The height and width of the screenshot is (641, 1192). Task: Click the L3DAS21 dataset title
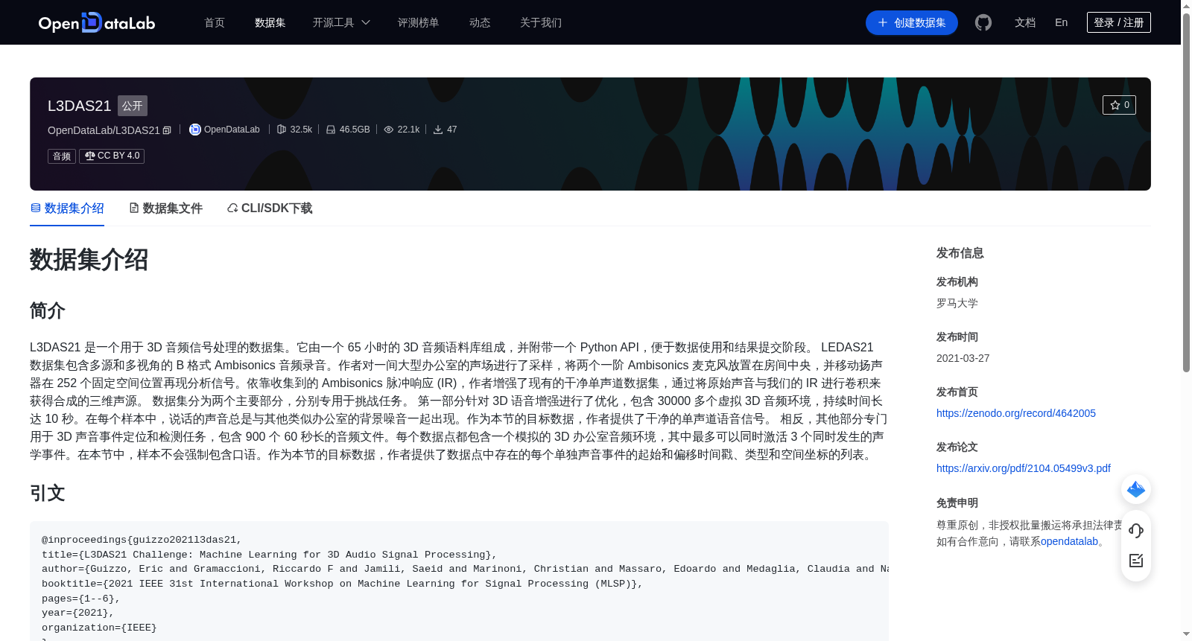coord(79,106)
